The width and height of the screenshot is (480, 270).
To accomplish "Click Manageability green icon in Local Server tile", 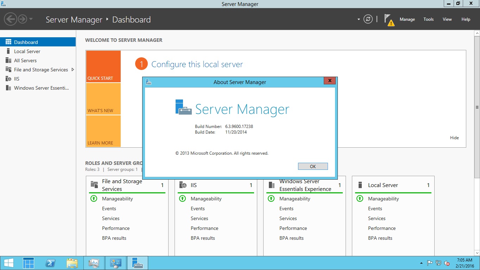I will tap(360, 198).
